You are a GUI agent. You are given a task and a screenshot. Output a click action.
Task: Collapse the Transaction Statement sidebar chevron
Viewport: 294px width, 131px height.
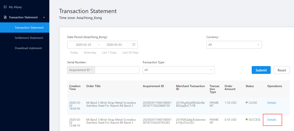coord(44,17)
